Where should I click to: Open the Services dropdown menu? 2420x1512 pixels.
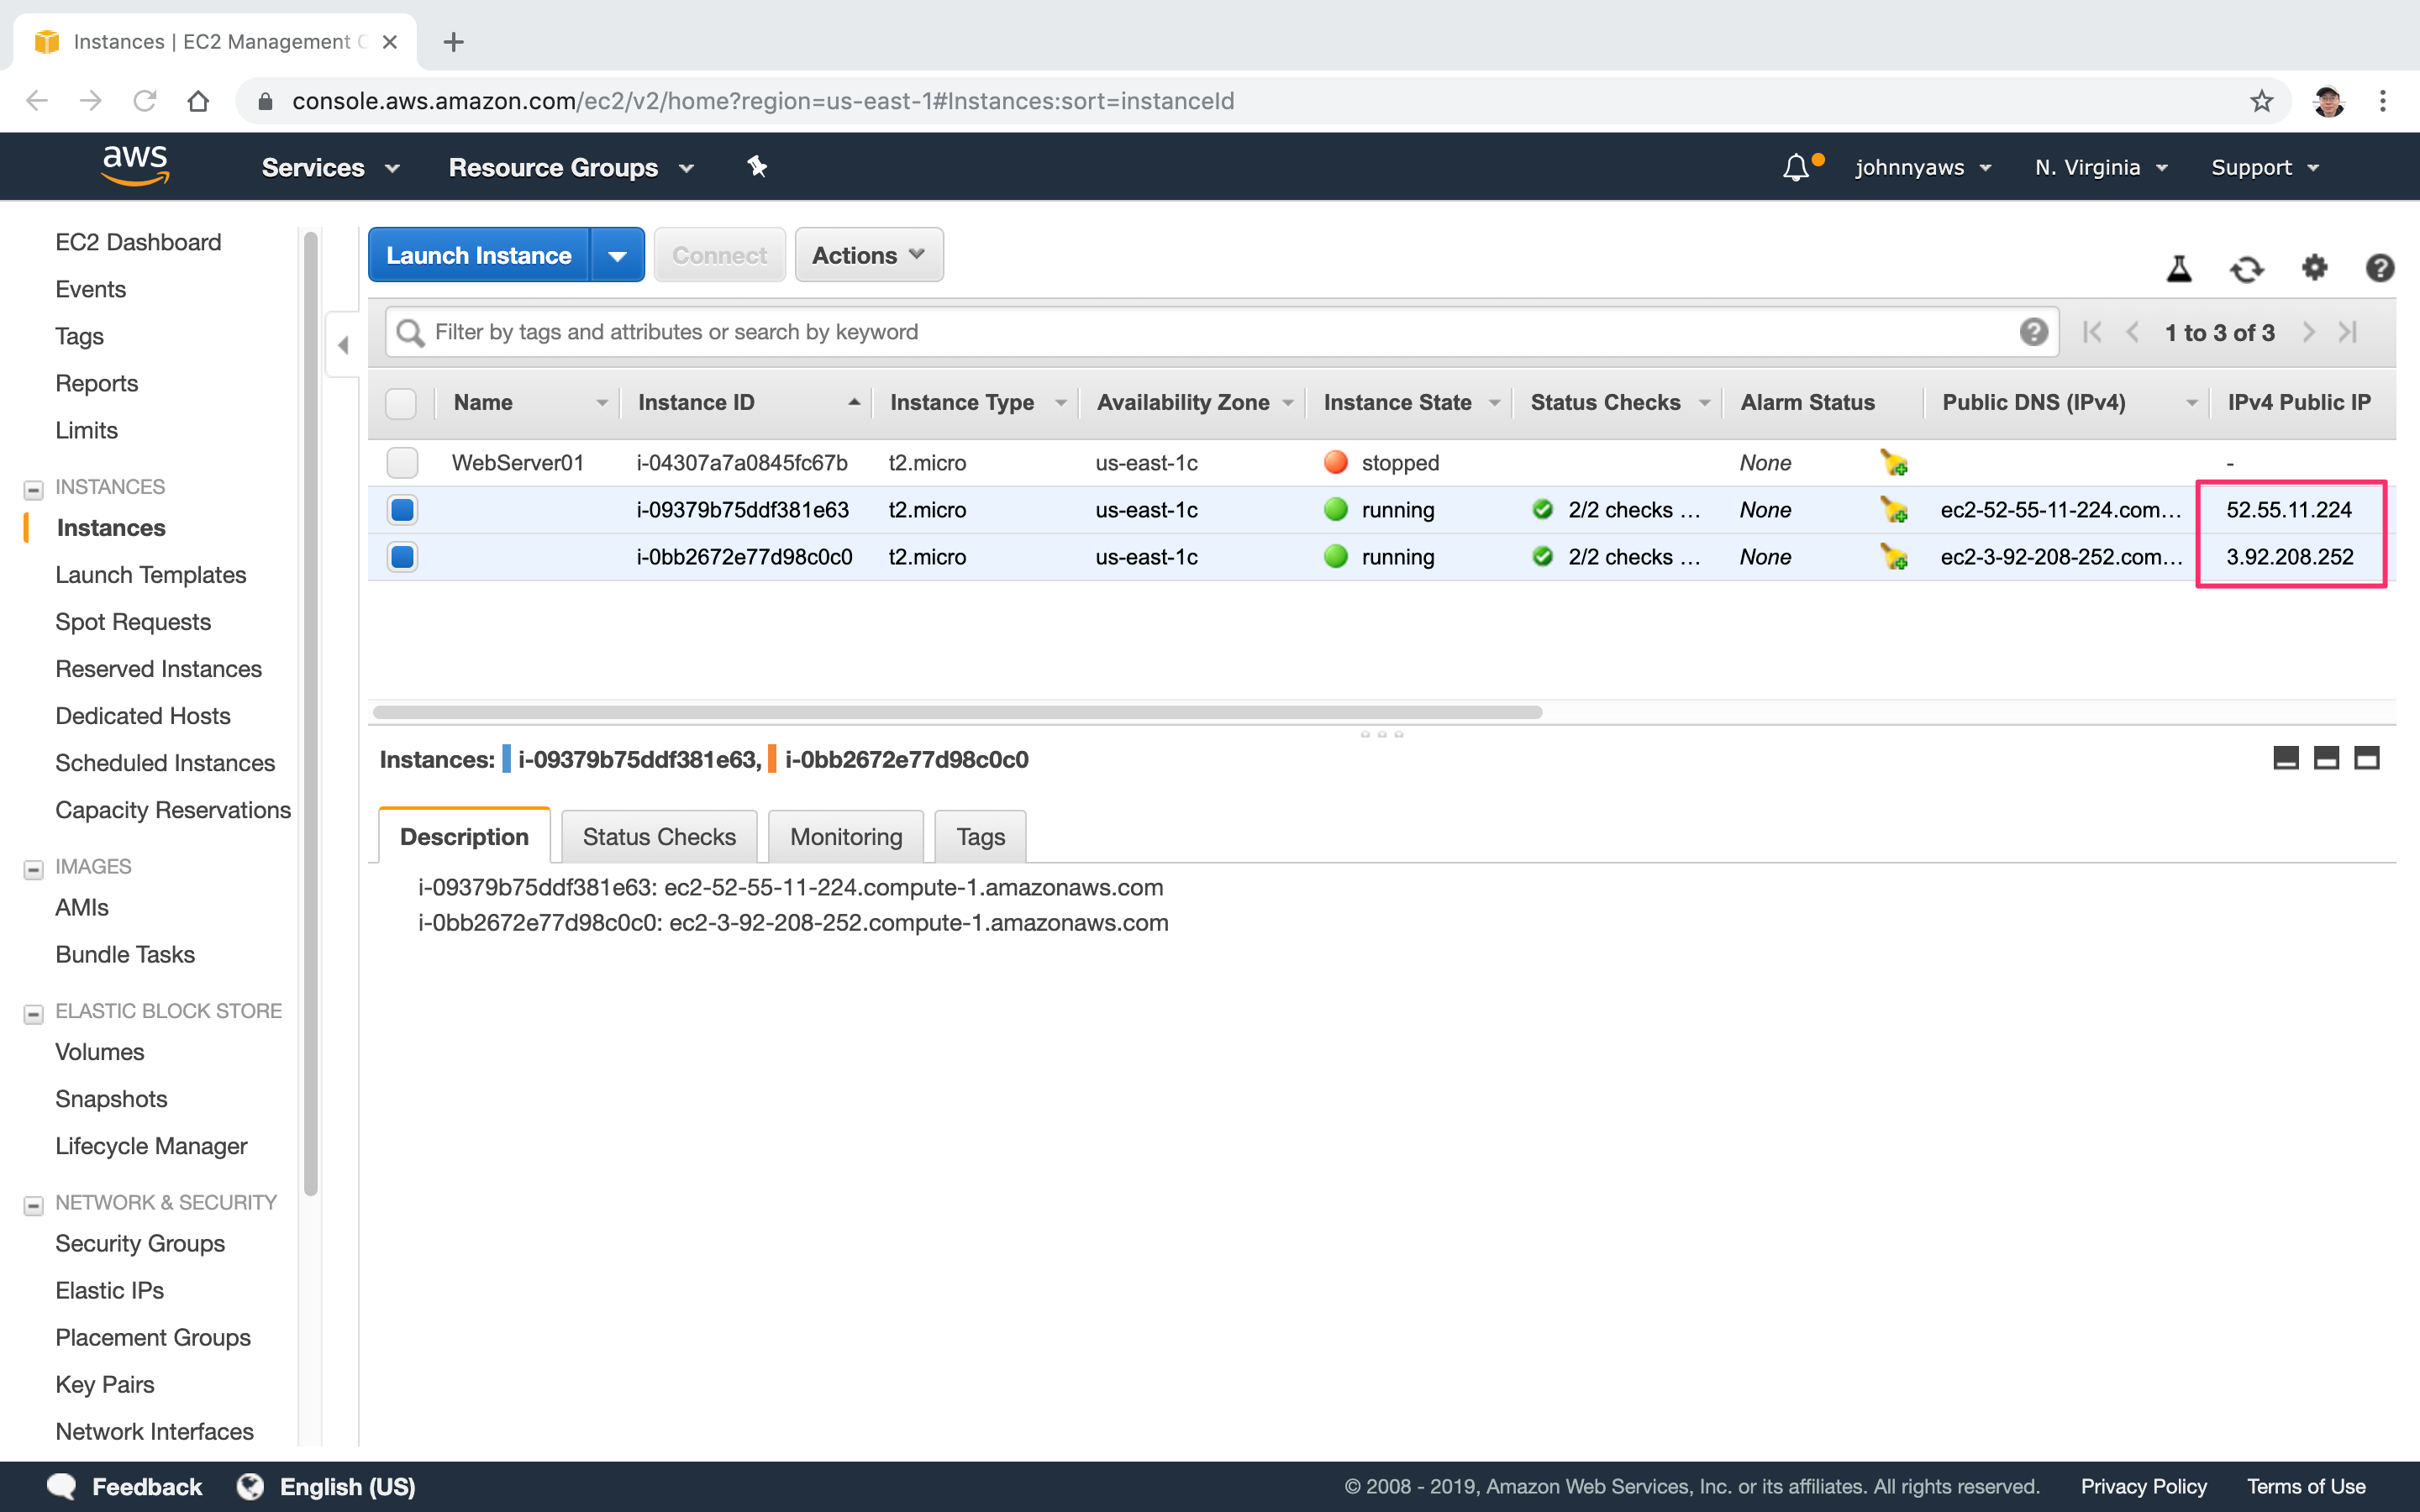tap(330, 168)
